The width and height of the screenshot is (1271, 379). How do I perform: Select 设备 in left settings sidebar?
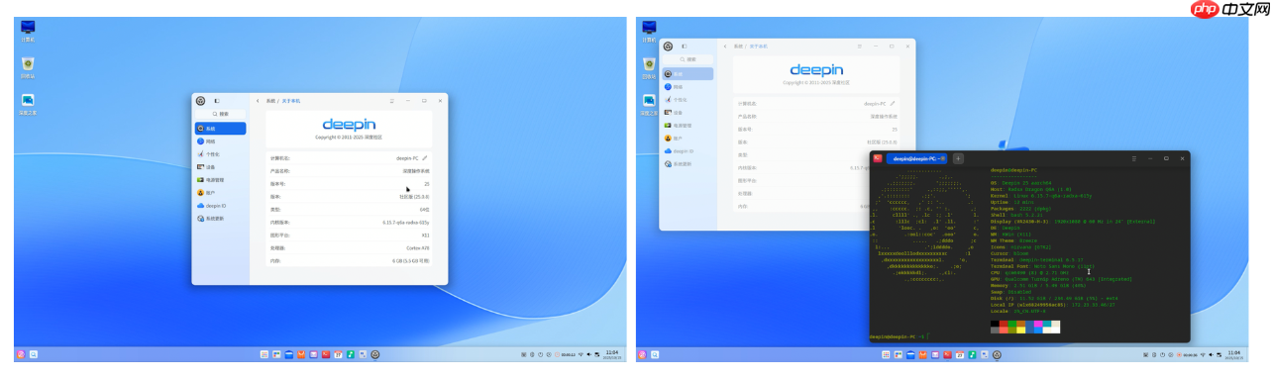click(x=220, y=167)
